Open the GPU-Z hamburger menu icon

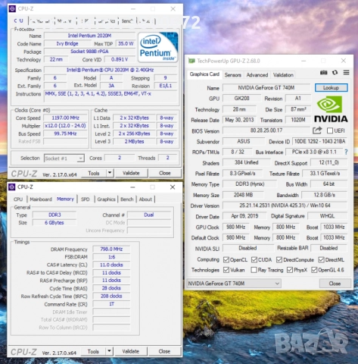coord(346,73)
